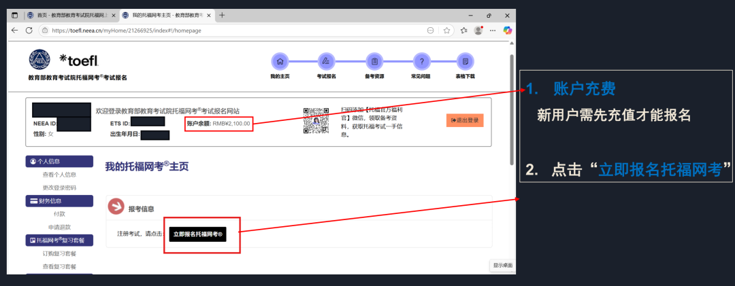The width and height of the screenshot is (735, 286).
Task: Open the 备考资源 navigation icon
Action: tap(374, 61)
